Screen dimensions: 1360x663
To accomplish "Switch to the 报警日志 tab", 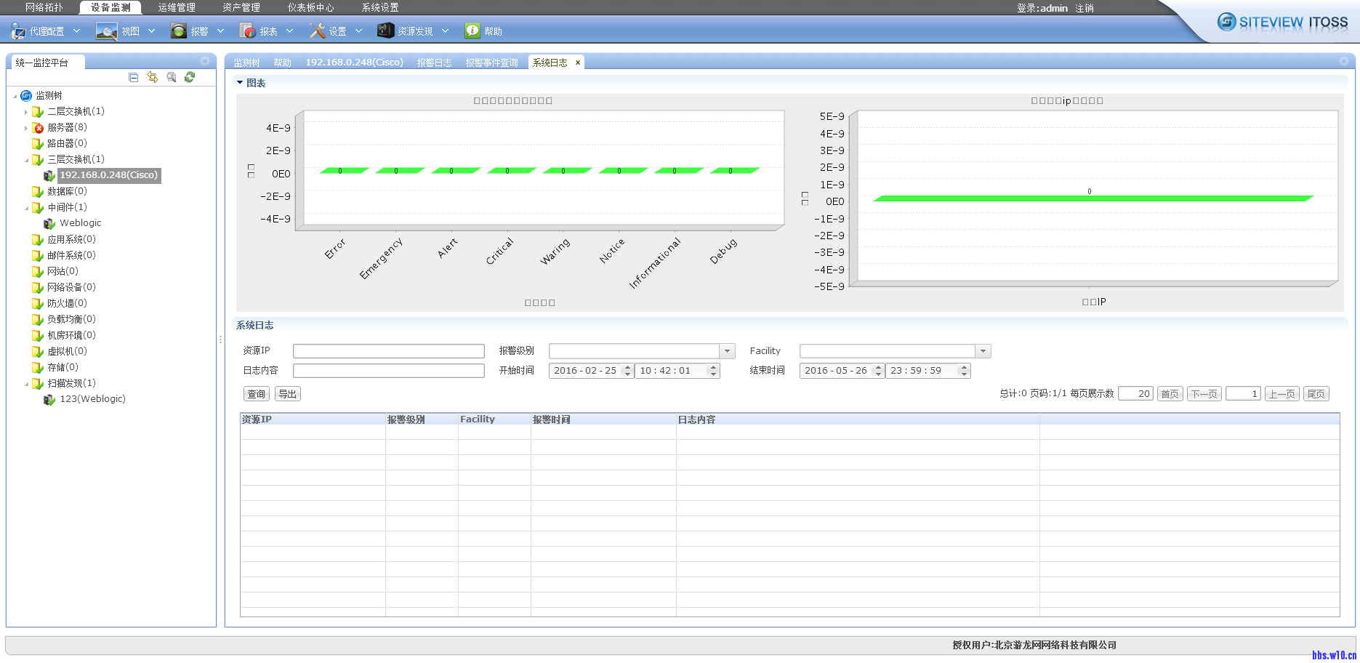I will click(434, 63).
